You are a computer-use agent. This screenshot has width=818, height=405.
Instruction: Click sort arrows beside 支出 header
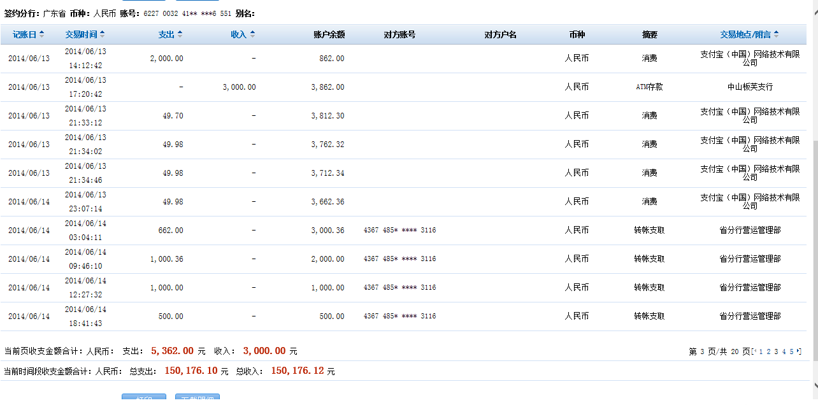click(180, 34)
